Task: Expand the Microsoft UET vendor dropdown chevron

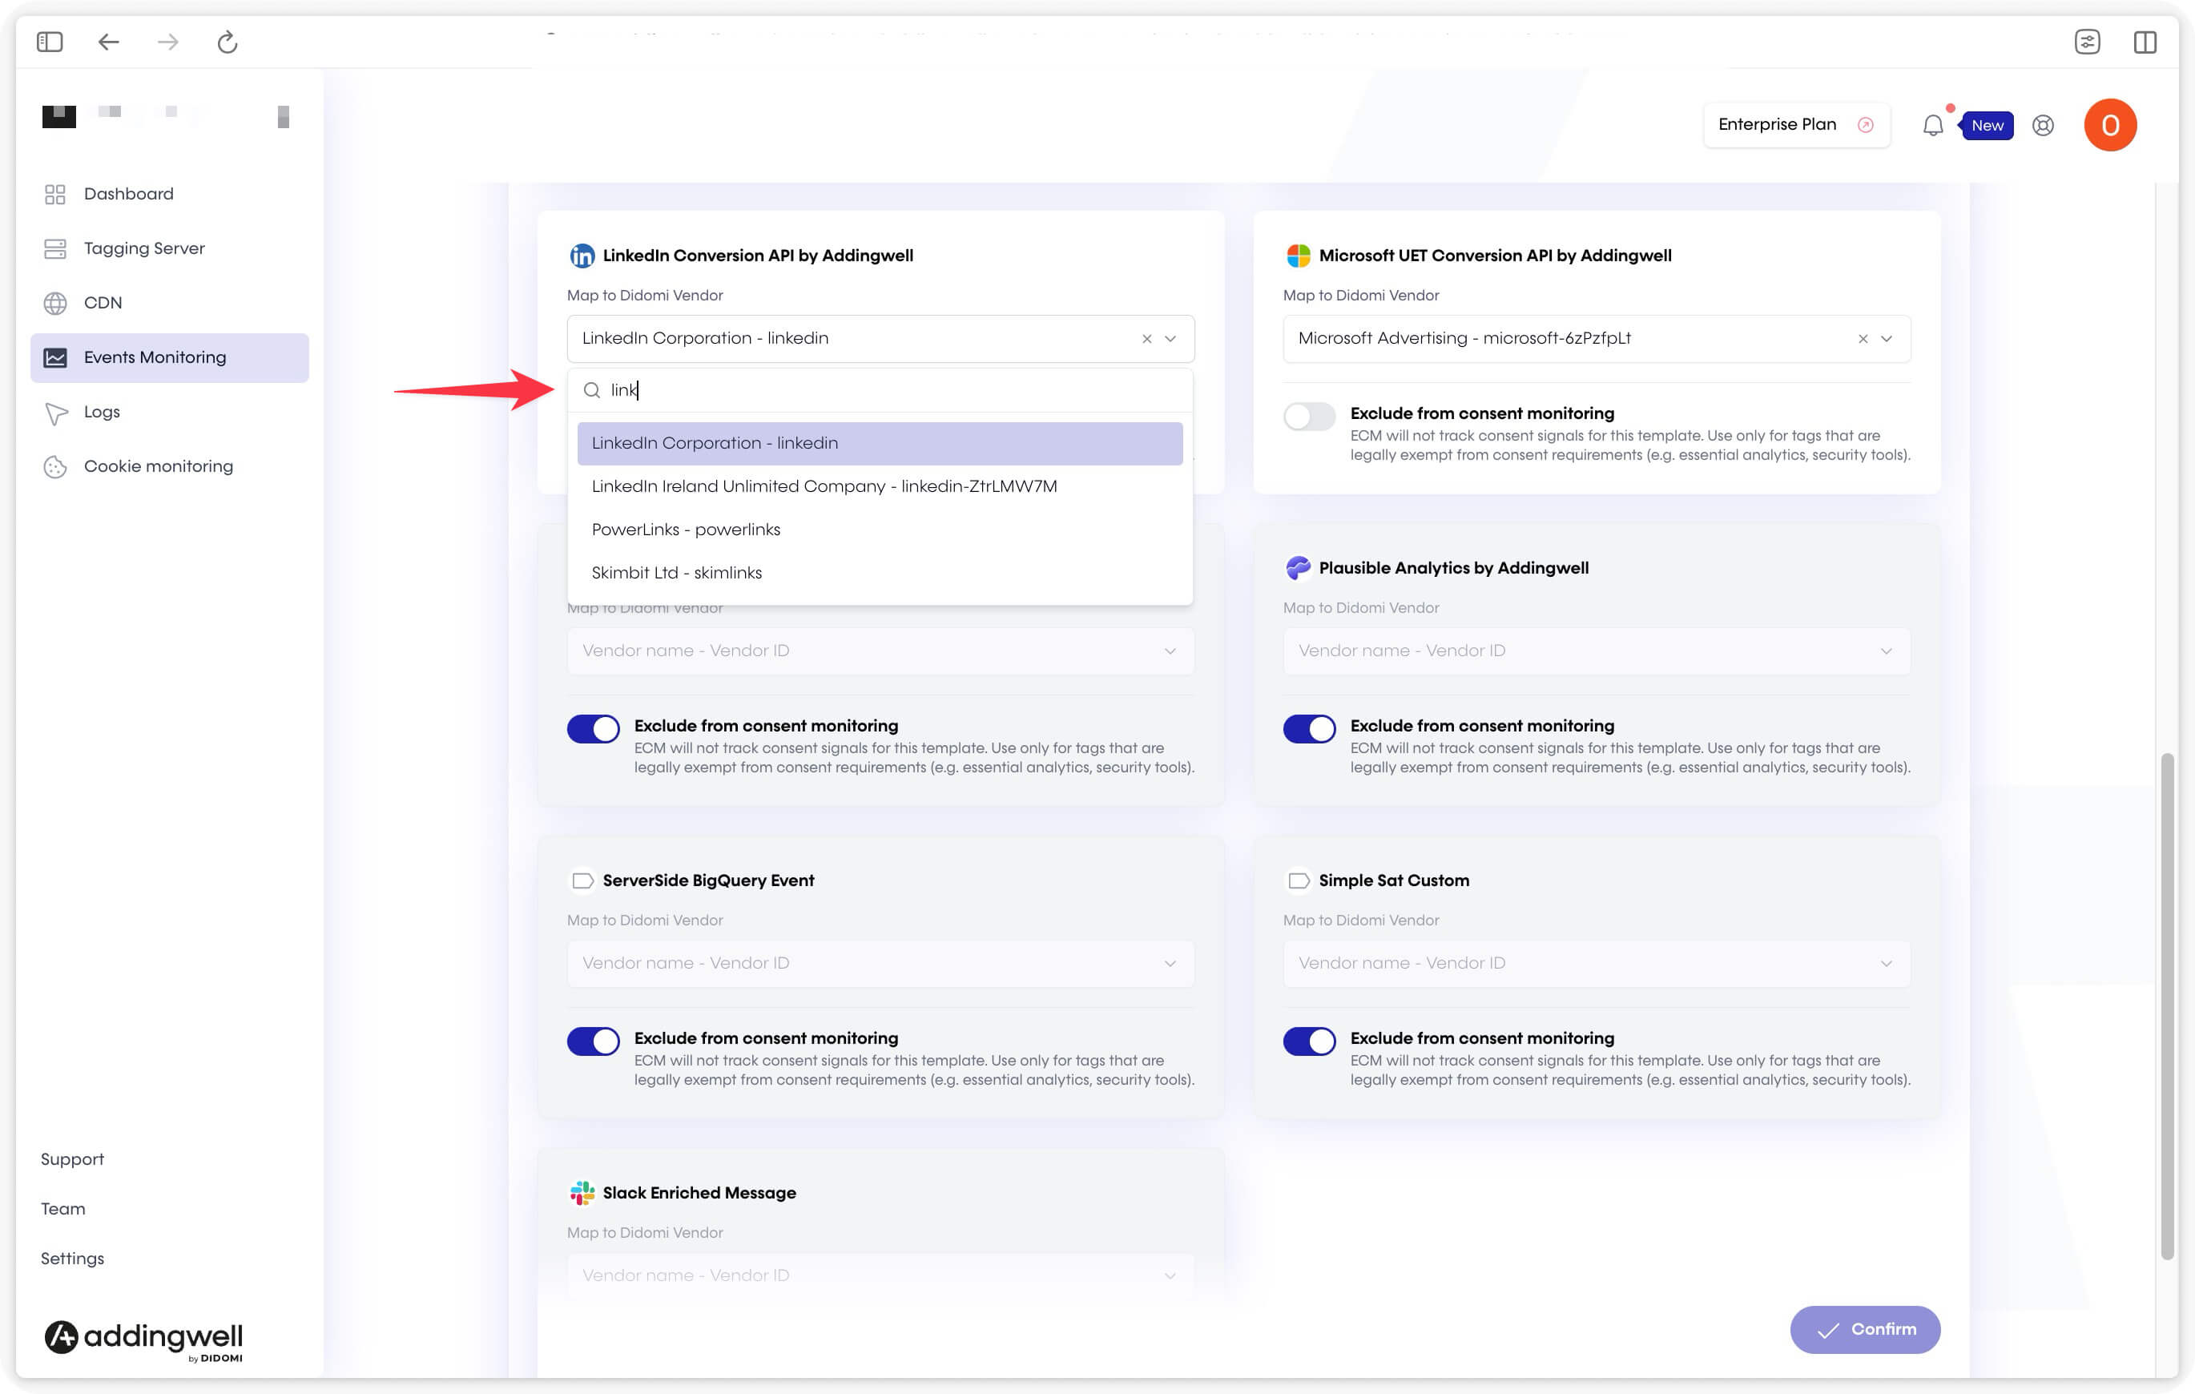Action: click(x=1886, y=339)
